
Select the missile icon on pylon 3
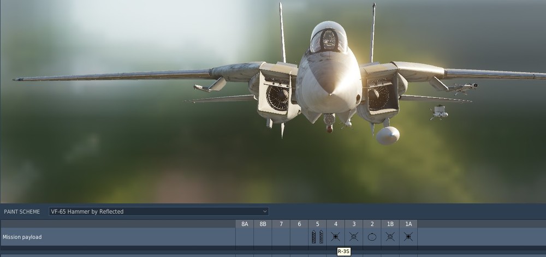pyautogui.click(x=354, y=237)
